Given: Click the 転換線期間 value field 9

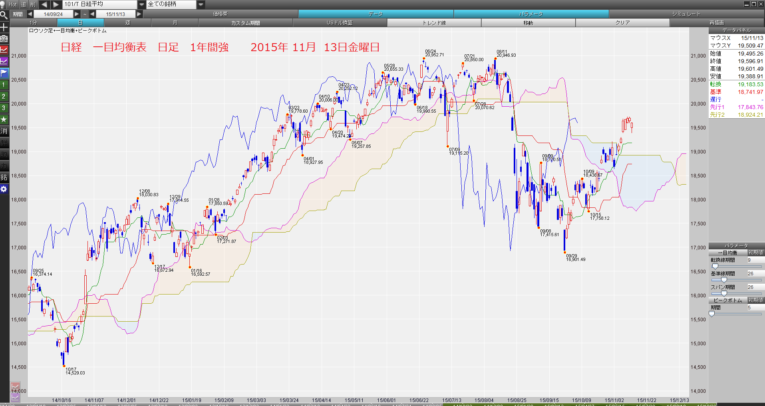Looking at the screenshot, I should [755, 260].
